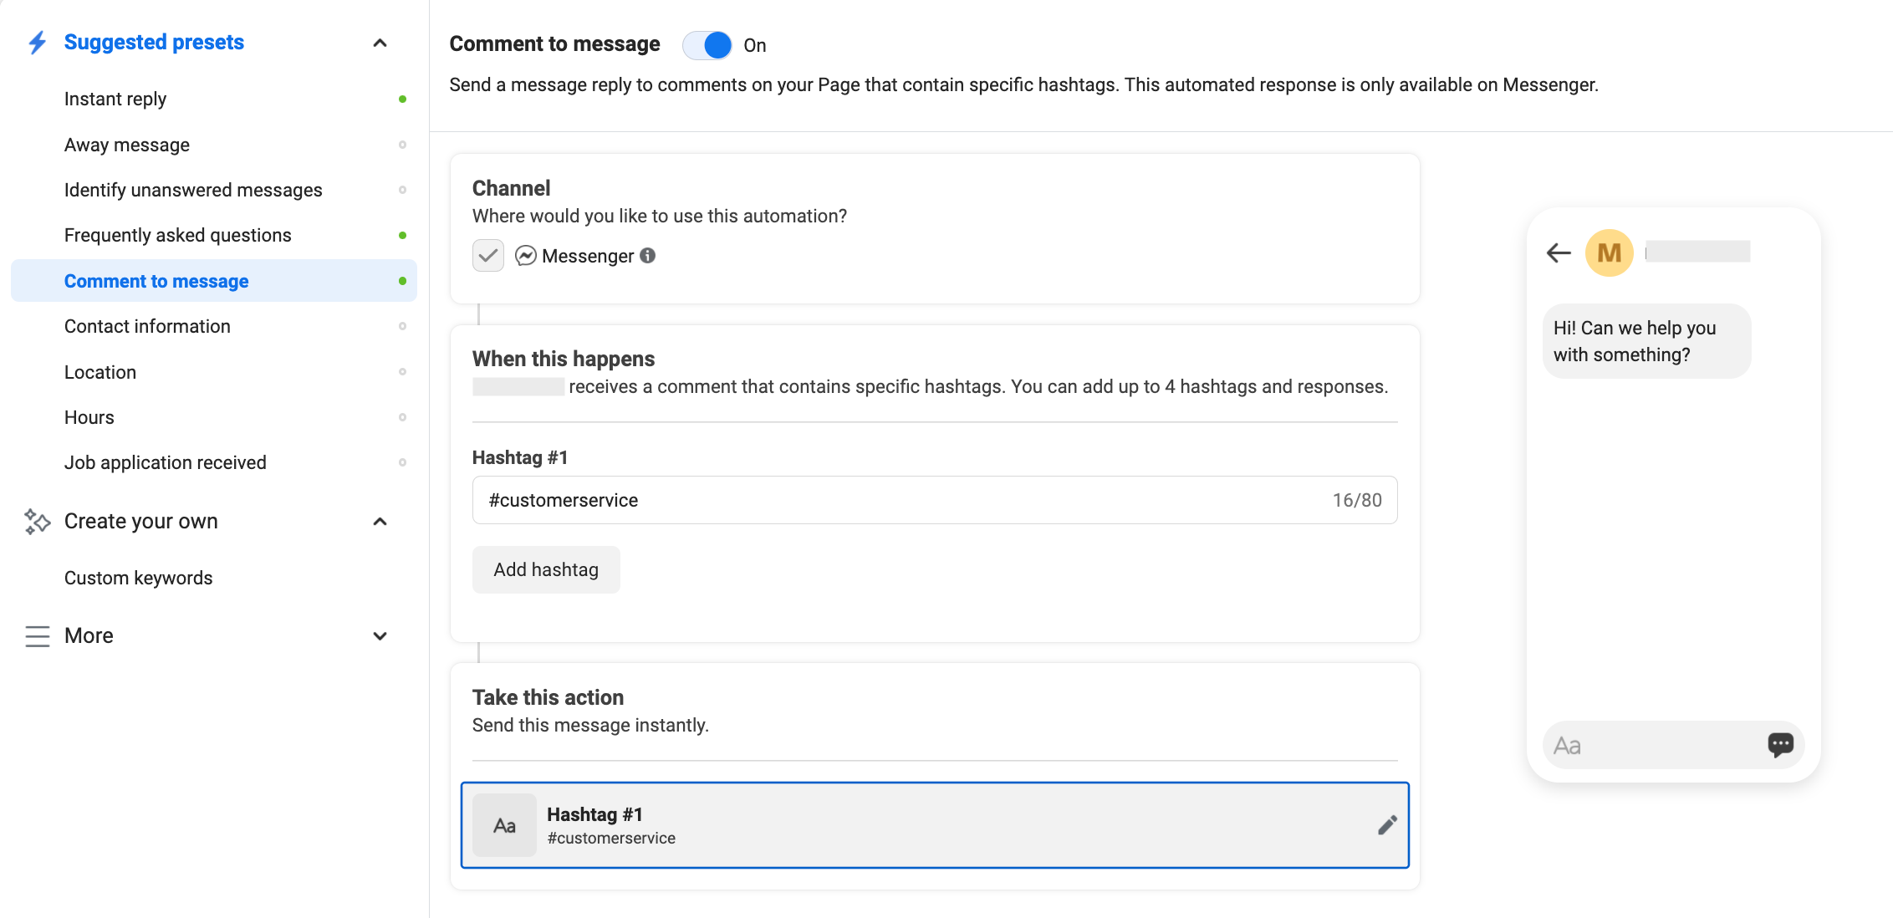Screen dimensions: 1893x918
Task: Click the chat bubble icon in the preview
Action: click(1780, 744)
